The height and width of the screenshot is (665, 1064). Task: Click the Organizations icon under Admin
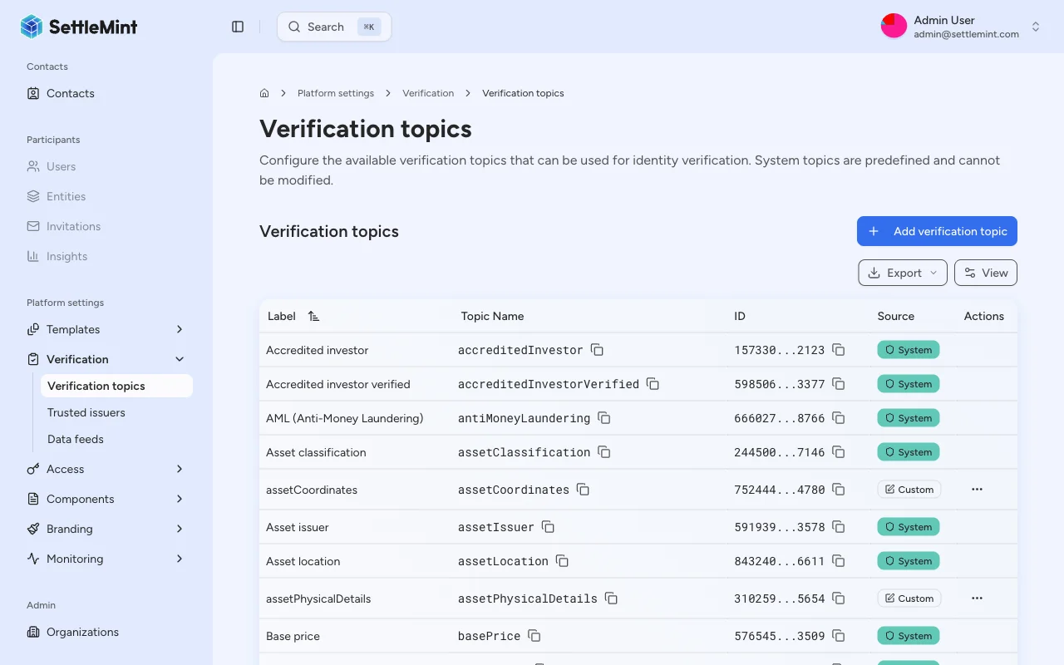[32, 632]
